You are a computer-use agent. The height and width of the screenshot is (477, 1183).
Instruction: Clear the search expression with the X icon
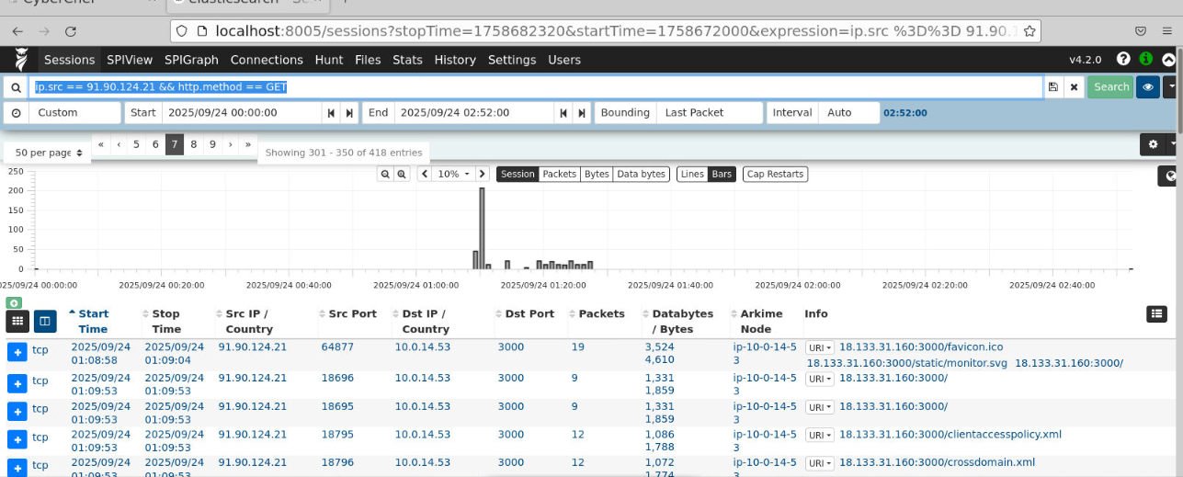click(1074, 87)
